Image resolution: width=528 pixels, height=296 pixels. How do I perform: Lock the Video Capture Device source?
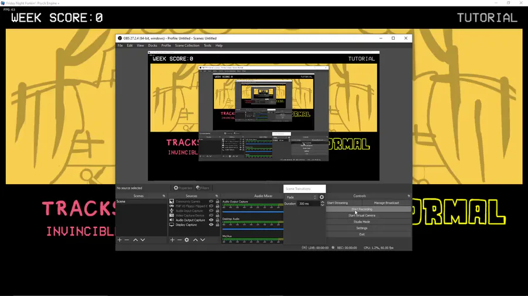tap(218, 215)
